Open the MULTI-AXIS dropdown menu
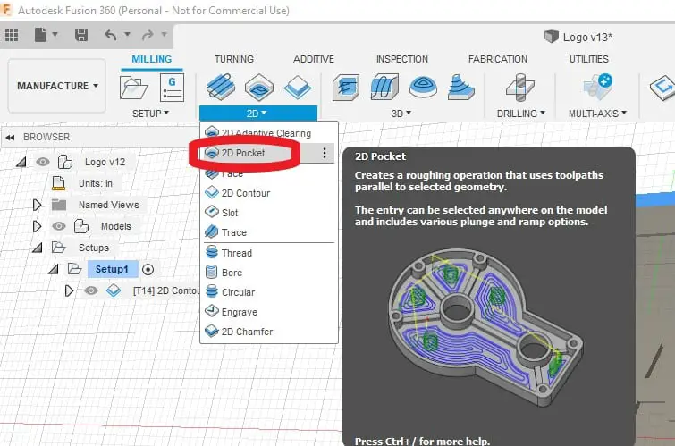675x446 pixels. pyautogui.click(x=597, y=114)
